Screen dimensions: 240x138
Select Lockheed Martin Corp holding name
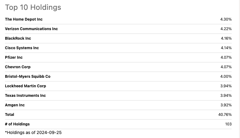[x=26, y=86]
